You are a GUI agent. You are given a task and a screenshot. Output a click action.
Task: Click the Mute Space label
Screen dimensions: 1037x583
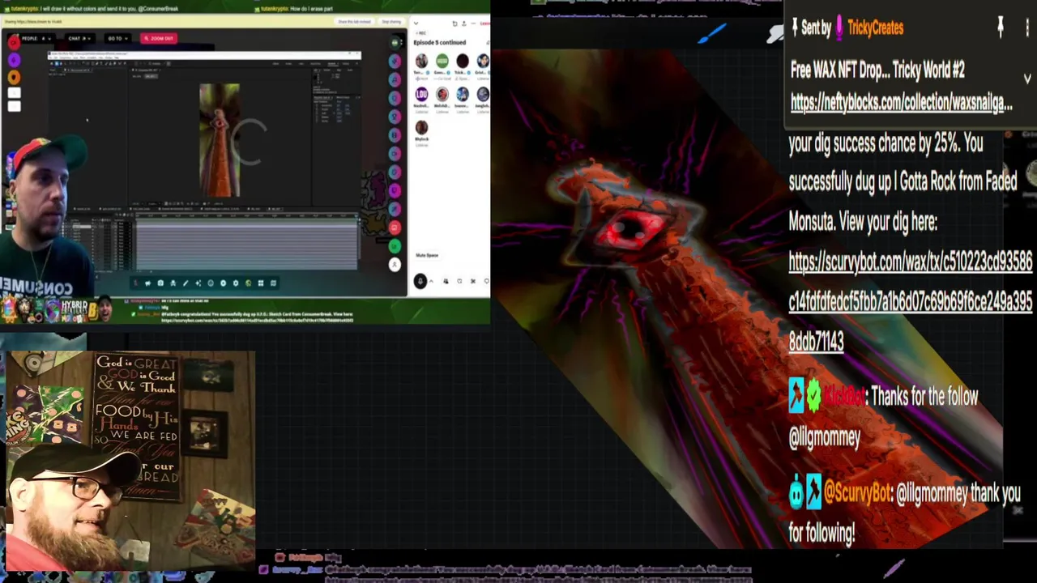427,255
